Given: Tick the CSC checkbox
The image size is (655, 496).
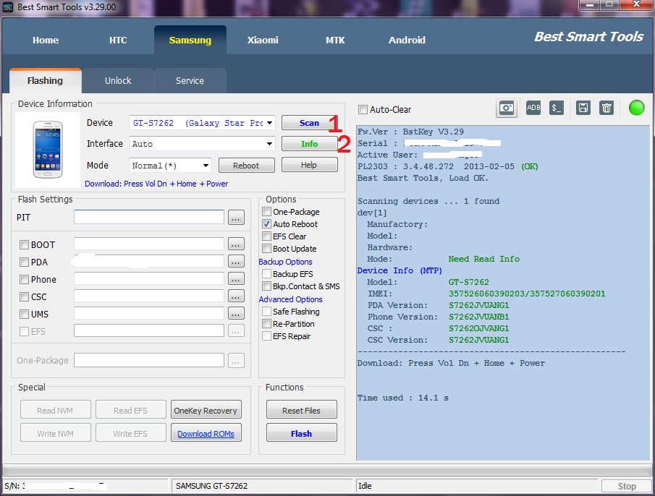Looking at the screenshot, I should [24, 297].
